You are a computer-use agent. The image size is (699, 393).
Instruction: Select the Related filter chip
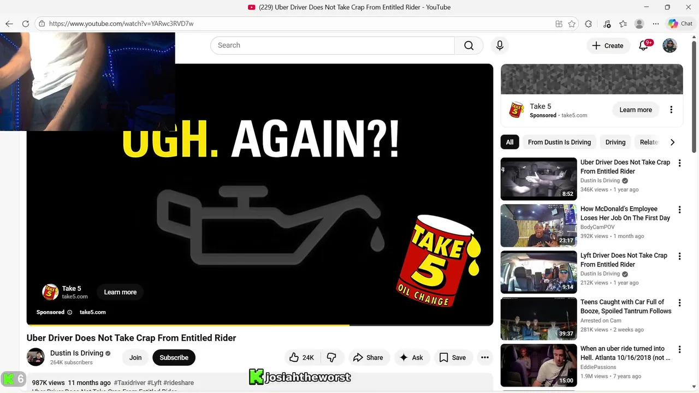click(649, 142)
